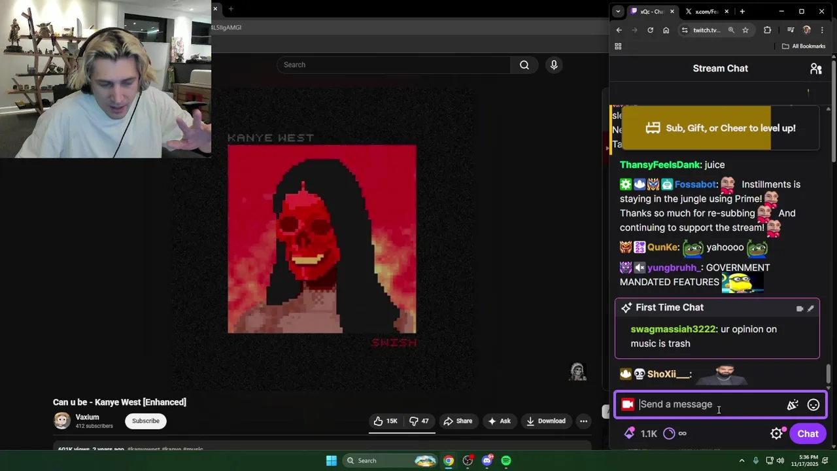Click the microphone icon in system tray

pos(756,461)
